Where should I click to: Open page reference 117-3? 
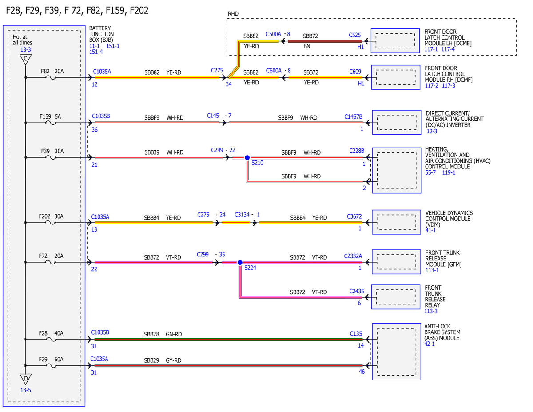click(448, 85)
